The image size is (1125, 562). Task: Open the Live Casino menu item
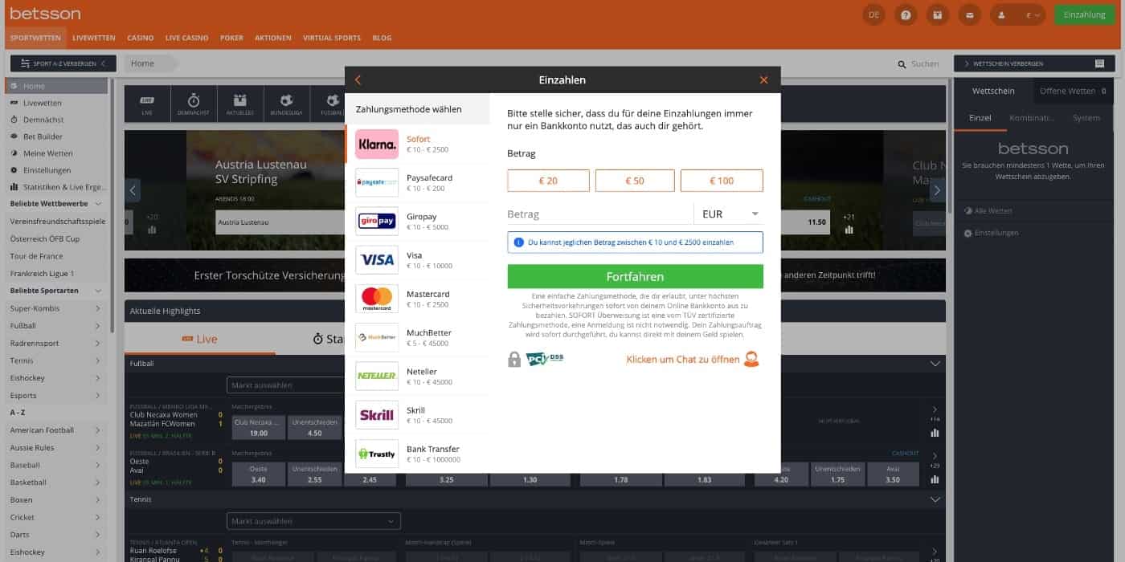coord(186,38)
